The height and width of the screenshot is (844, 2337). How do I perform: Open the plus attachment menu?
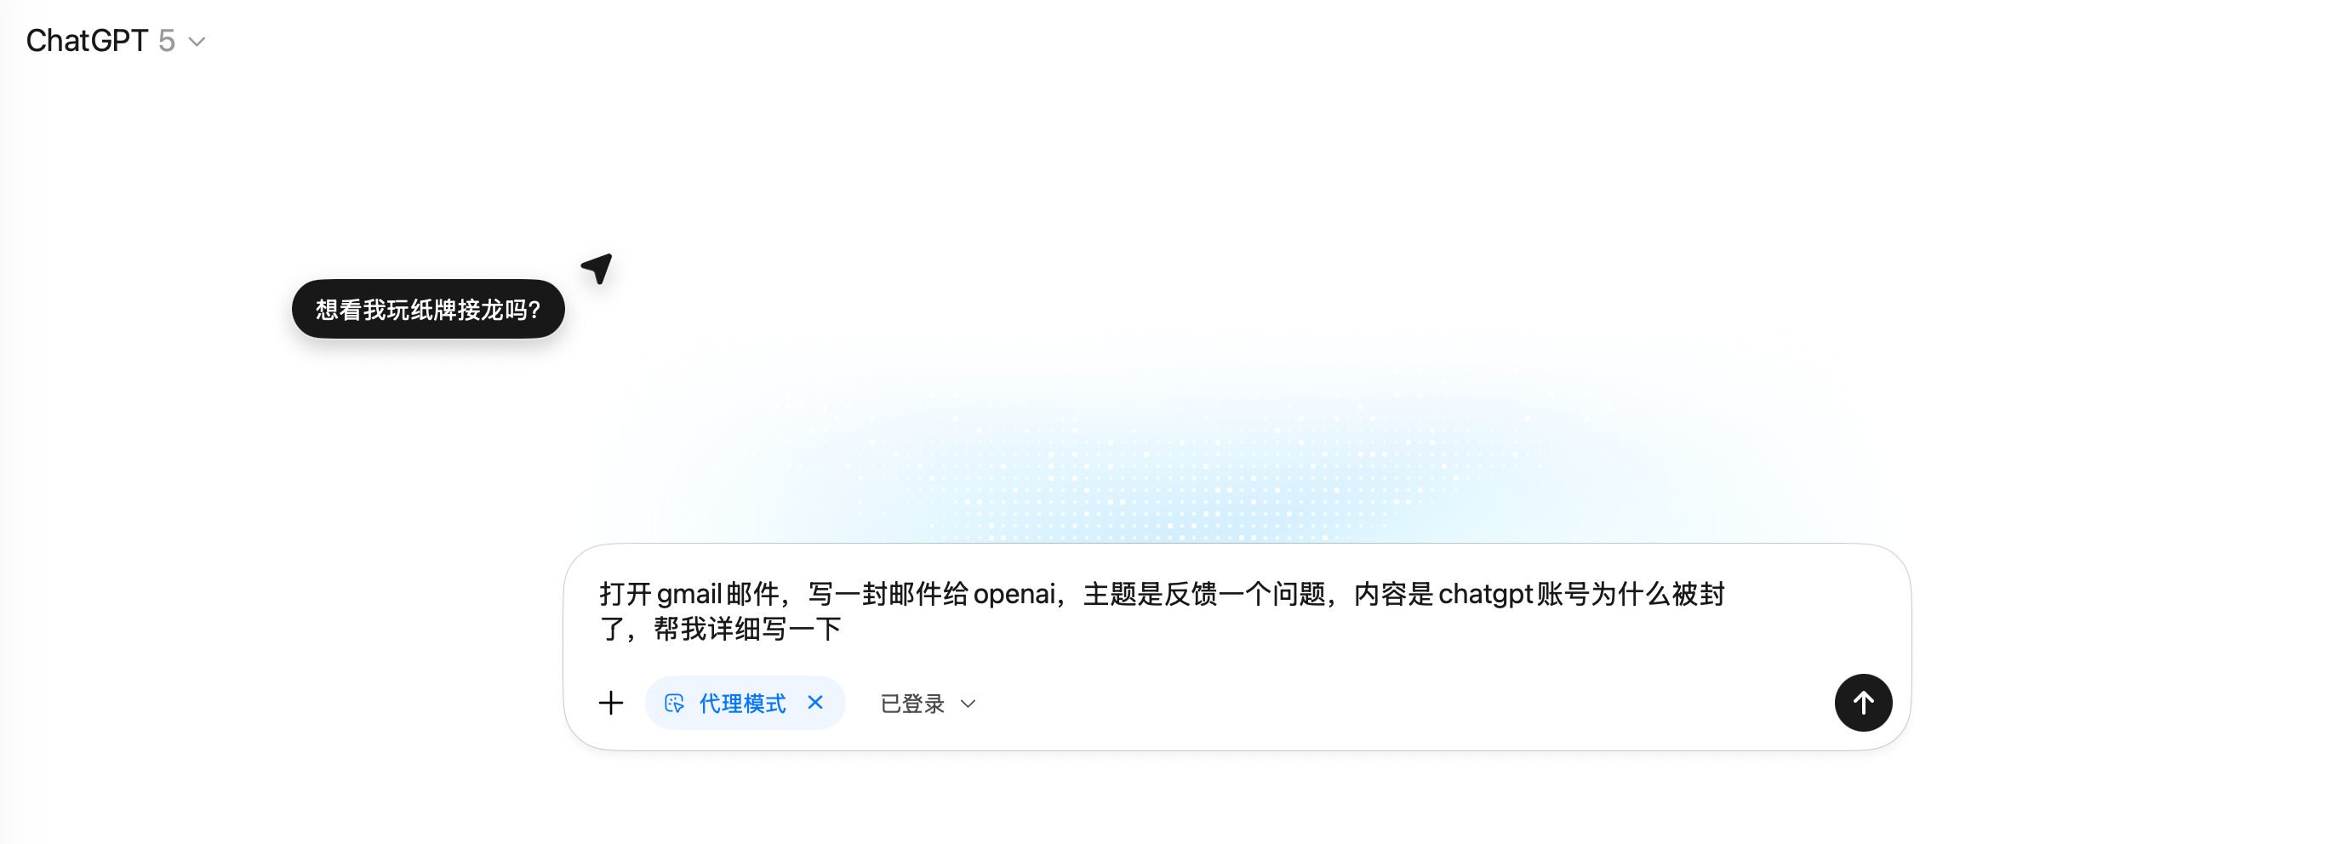[x=611, y=703]
